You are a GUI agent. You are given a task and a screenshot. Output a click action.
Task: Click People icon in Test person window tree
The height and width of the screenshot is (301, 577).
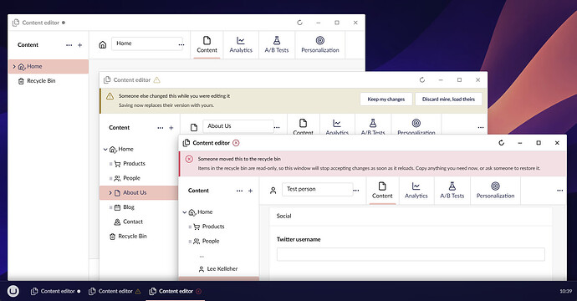point(197,242)
